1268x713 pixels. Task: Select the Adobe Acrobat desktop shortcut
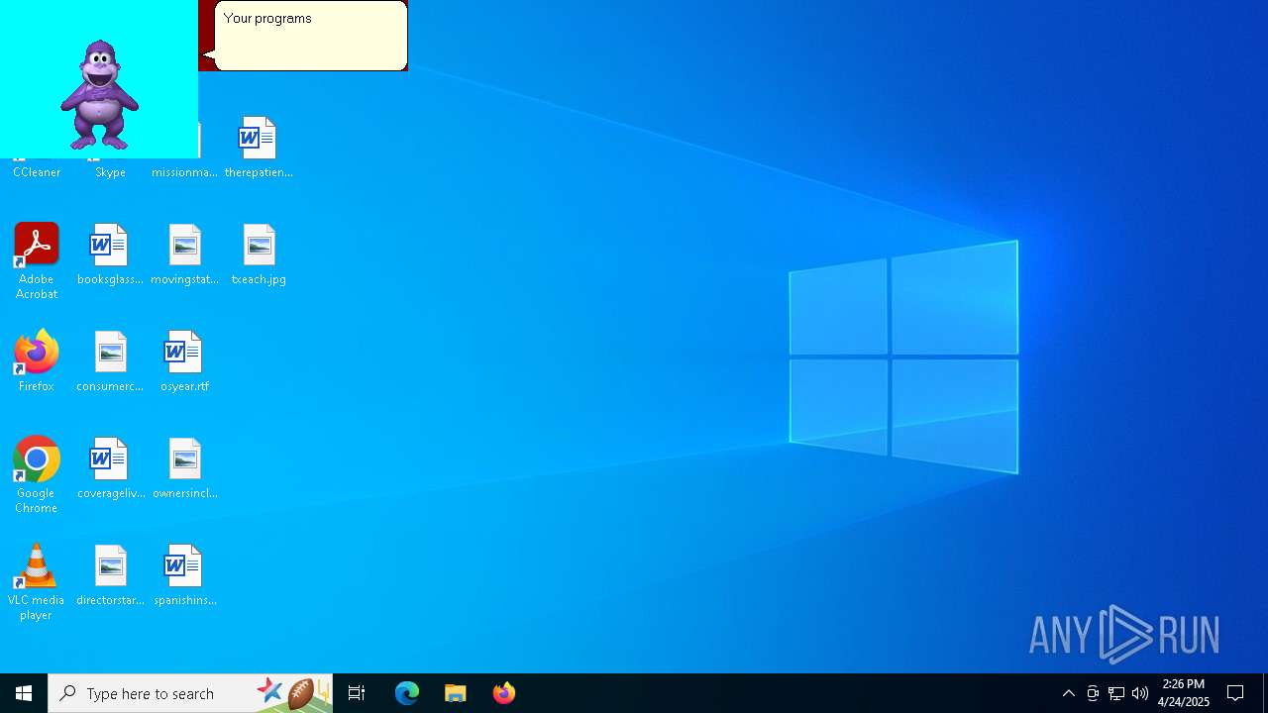(36, 261)
